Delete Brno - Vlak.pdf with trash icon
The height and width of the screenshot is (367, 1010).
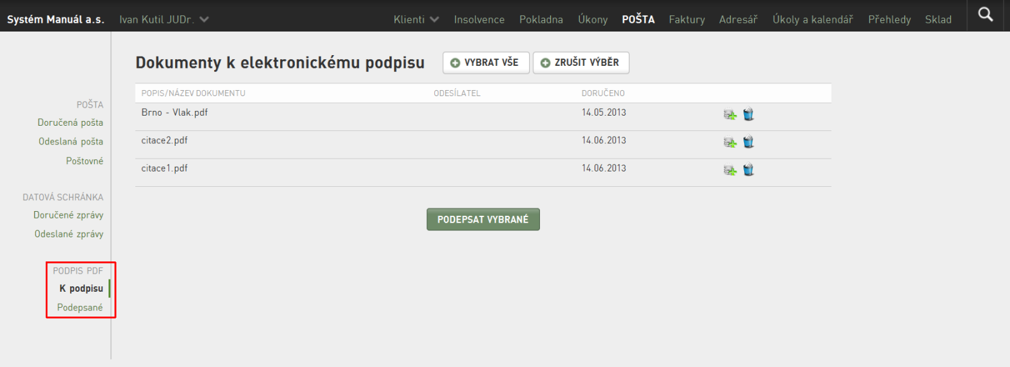click(748, 115)
